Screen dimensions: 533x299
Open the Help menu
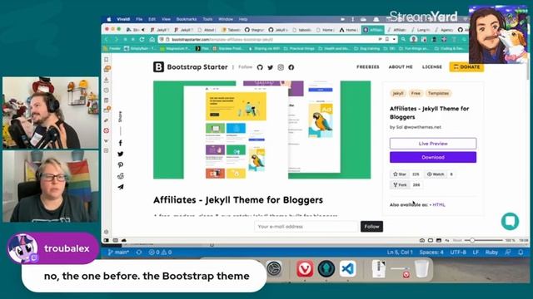[x=243, y=19]
